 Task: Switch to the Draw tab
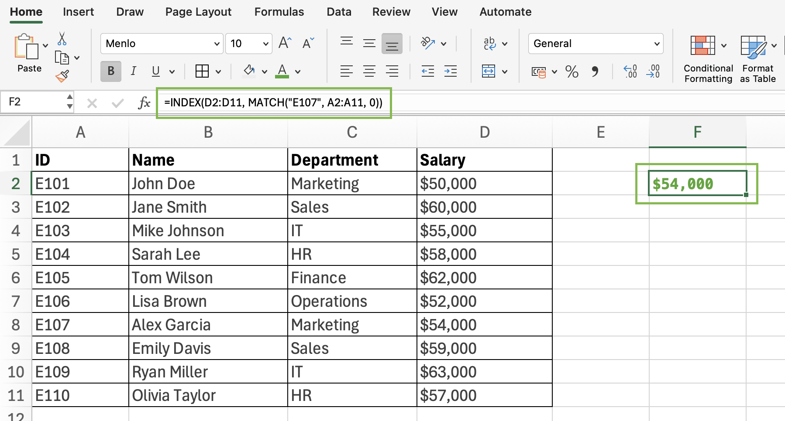coord(130,12)
